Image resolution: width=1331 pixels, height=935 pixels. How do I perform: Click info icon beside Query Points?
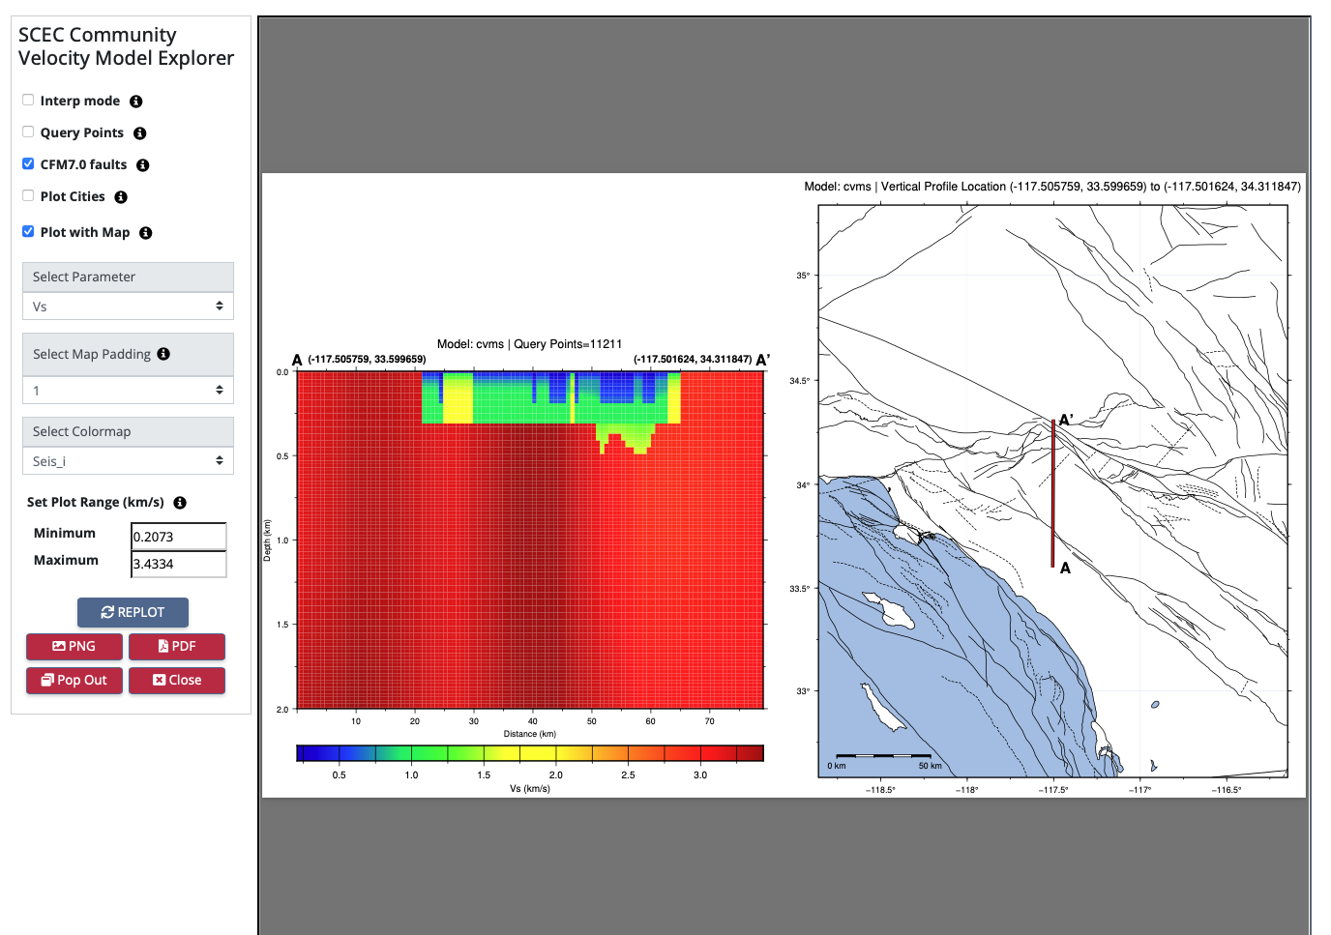pyautogui.click(x=140, y=133)
